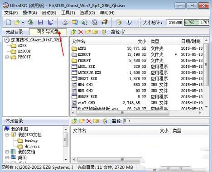
Task: Click the disc list horizontal scrollbar thumb
Action: coord(123,113)
